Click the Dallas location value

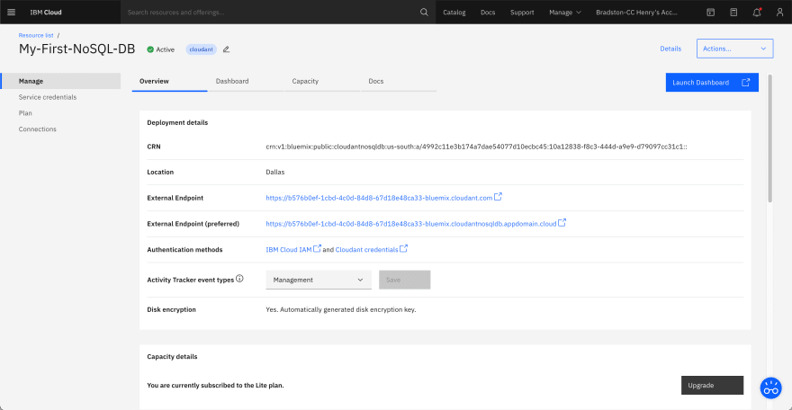pos(274,172)
